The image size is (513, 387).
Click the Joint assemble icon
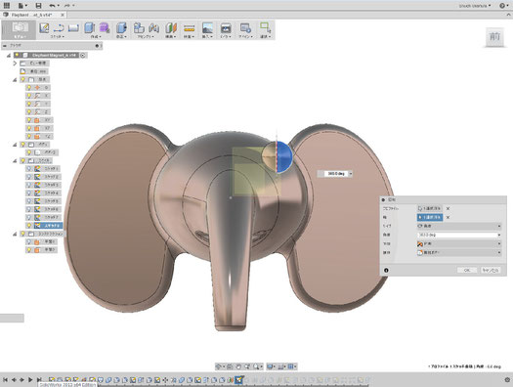(153, 27)
